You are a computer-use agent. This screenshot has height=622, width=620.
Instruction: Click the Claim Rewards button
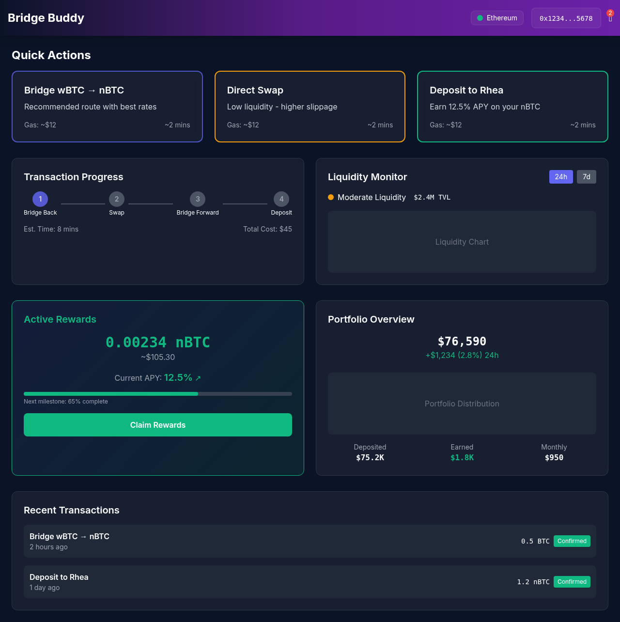[x=157, y=425]
